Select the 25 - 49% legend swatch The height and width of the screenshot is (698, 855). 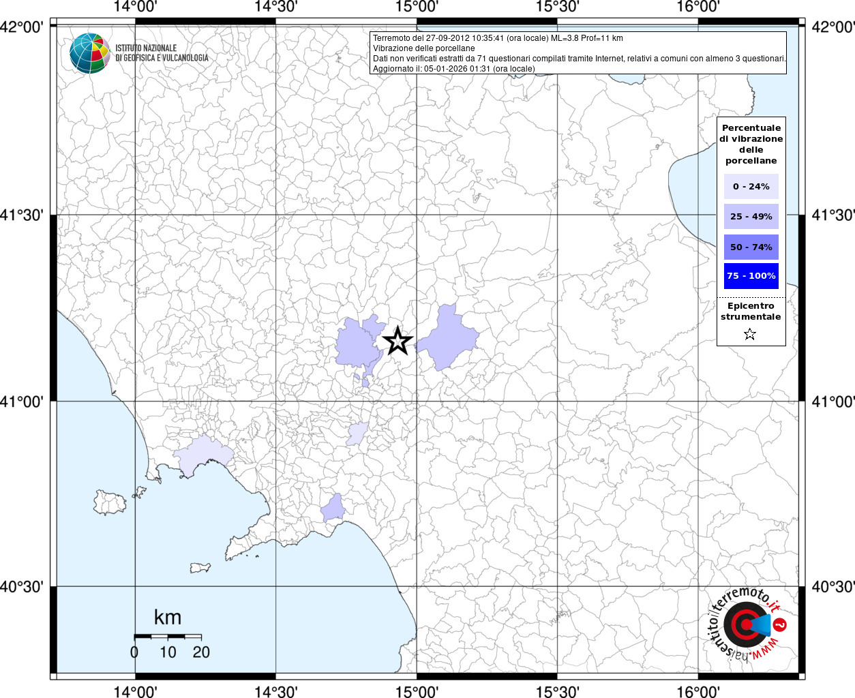coord(751,216)
